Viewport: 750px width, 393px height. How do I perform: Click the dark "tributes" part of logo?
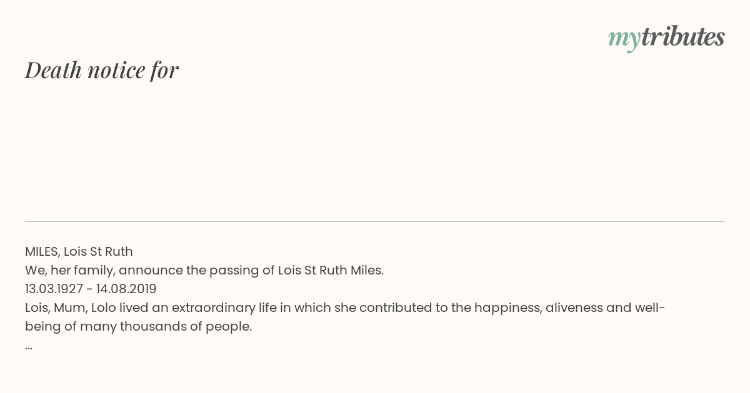683,37
